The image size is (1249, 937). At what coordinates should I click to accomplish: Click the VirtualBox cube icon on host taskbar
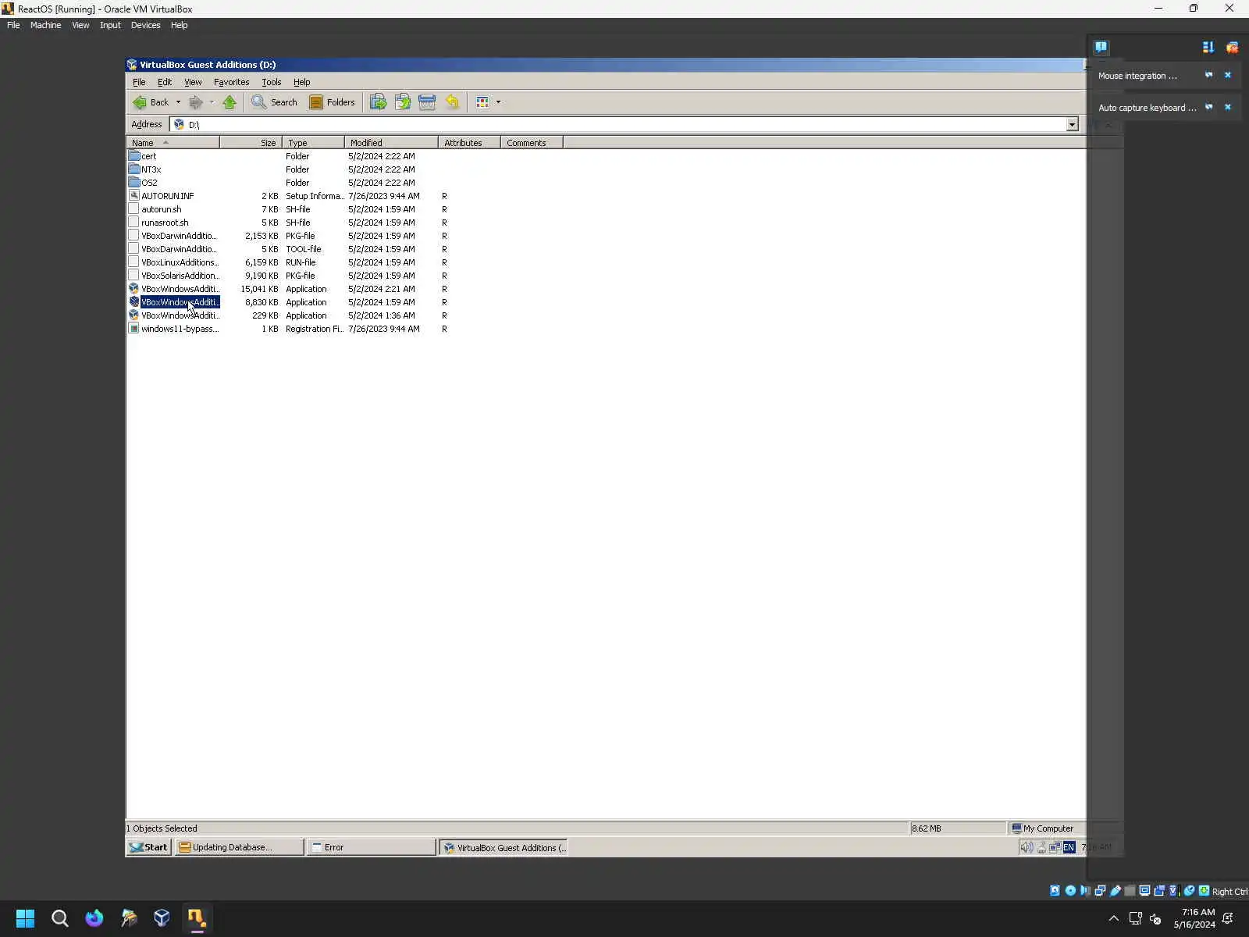point(162,918)
